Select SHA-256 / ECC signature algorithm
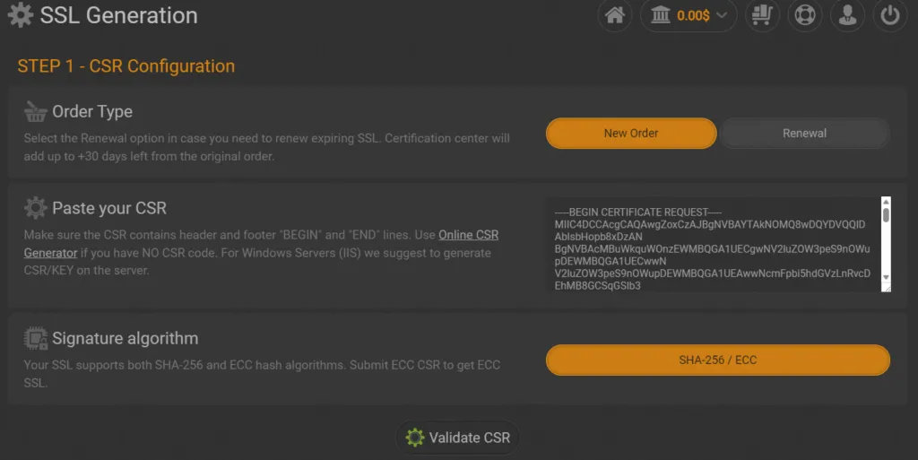The image size is (918, 460). pos(717,360)
